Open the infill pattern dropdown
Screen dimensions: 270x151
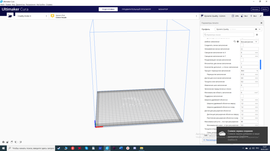click(249, 42)
